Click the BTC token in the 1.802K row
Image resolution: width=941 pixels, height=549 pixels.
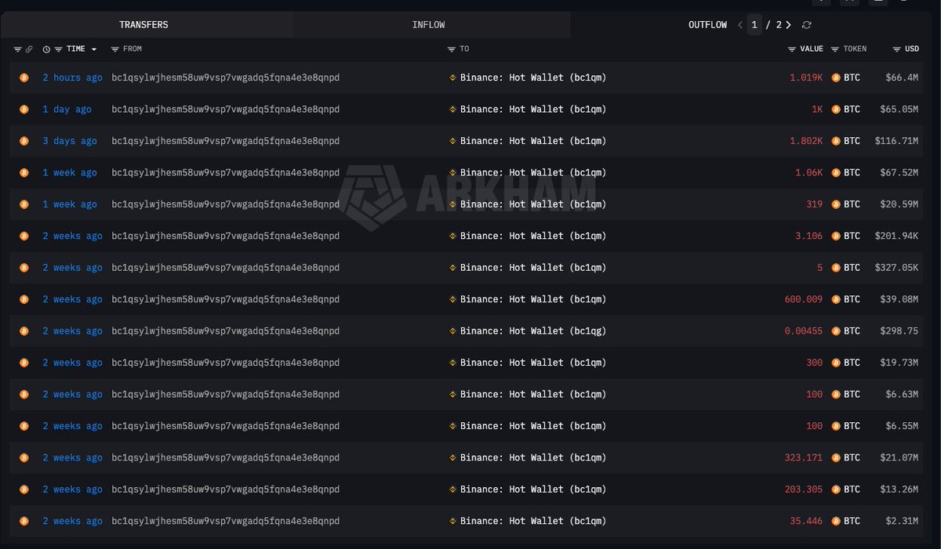[x=845, y=141]
